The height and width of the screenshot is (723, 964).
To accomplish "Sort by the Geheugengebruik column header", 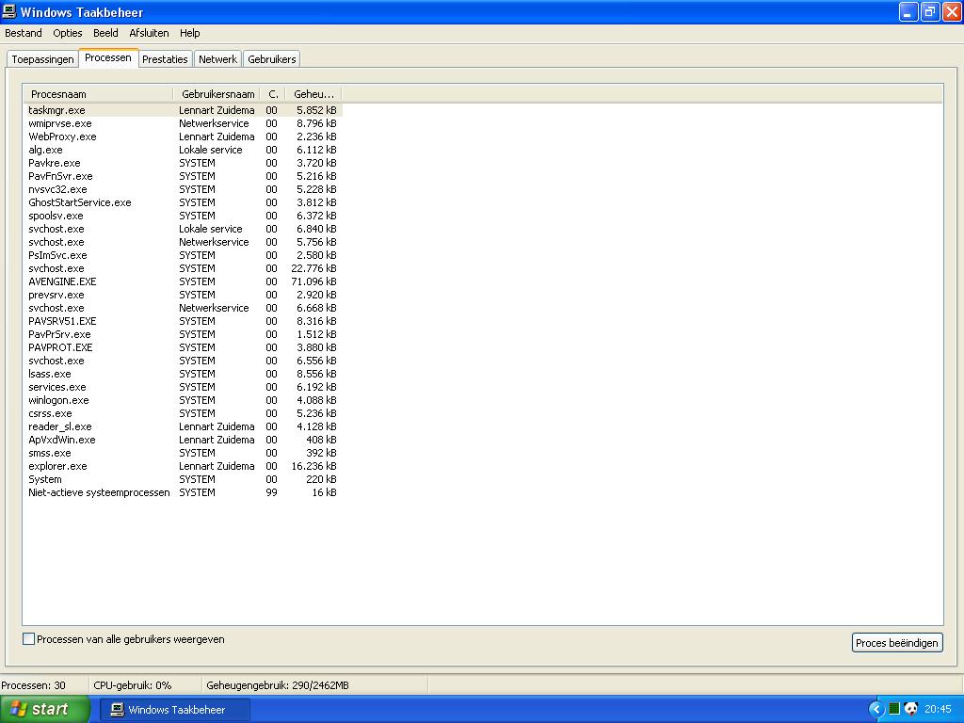I will tap(313, 94).
